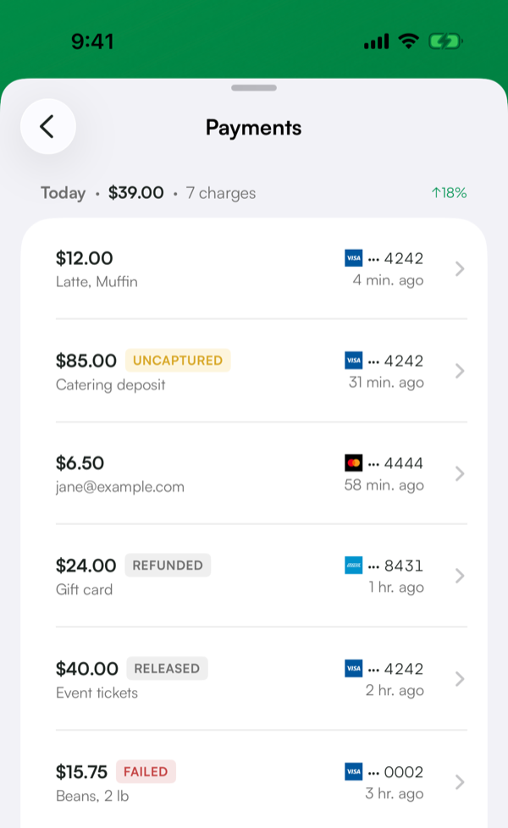This screenshot has width=508, height=828.
Task: Click the Mastercard icon on $6.50 charge
Action: coord(353,463)
